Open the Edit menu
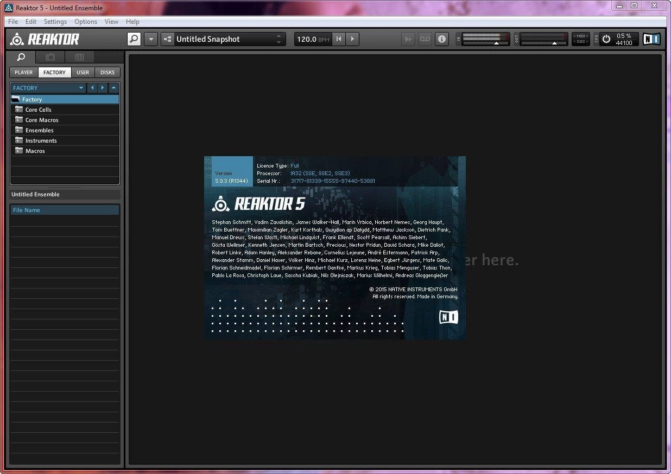The width and height of the screenshot is (671, 474). click(x=31, y=22)
